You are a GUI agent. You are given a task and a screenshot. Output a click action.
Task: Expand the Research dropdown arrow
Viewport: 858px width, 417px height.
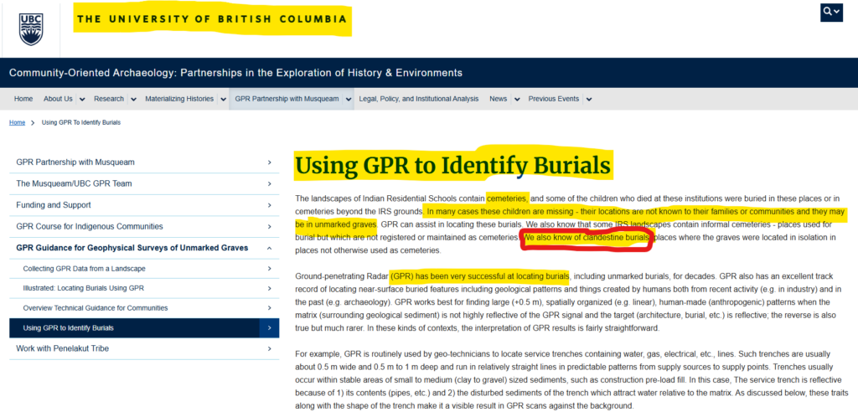[x=133, y=99]
